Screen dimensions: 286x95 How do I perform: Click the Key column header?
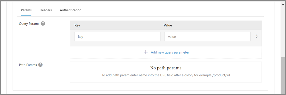(77, 25)
